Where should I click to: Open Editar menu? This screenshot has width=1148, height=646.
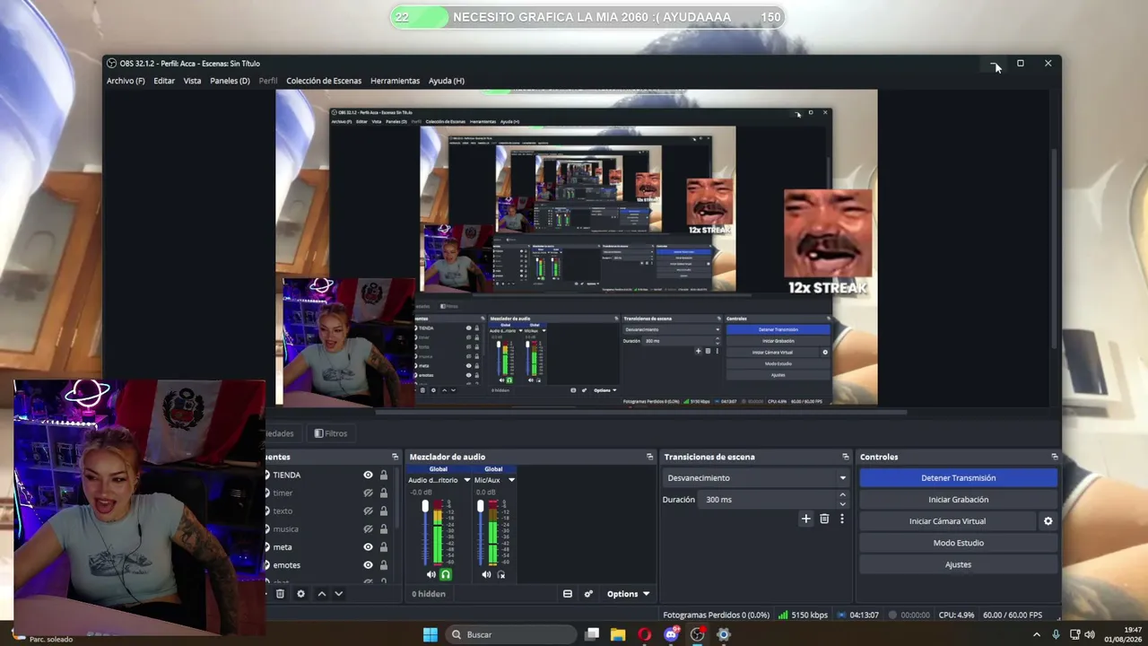point(164,81)
